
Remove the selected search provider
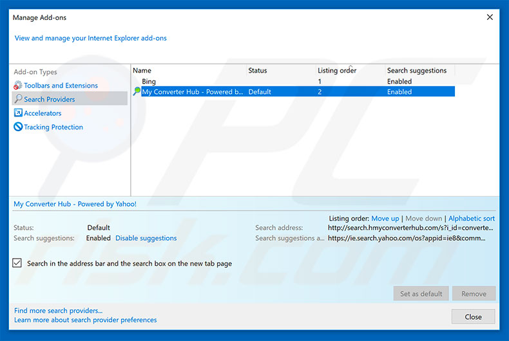click(474, 293)
